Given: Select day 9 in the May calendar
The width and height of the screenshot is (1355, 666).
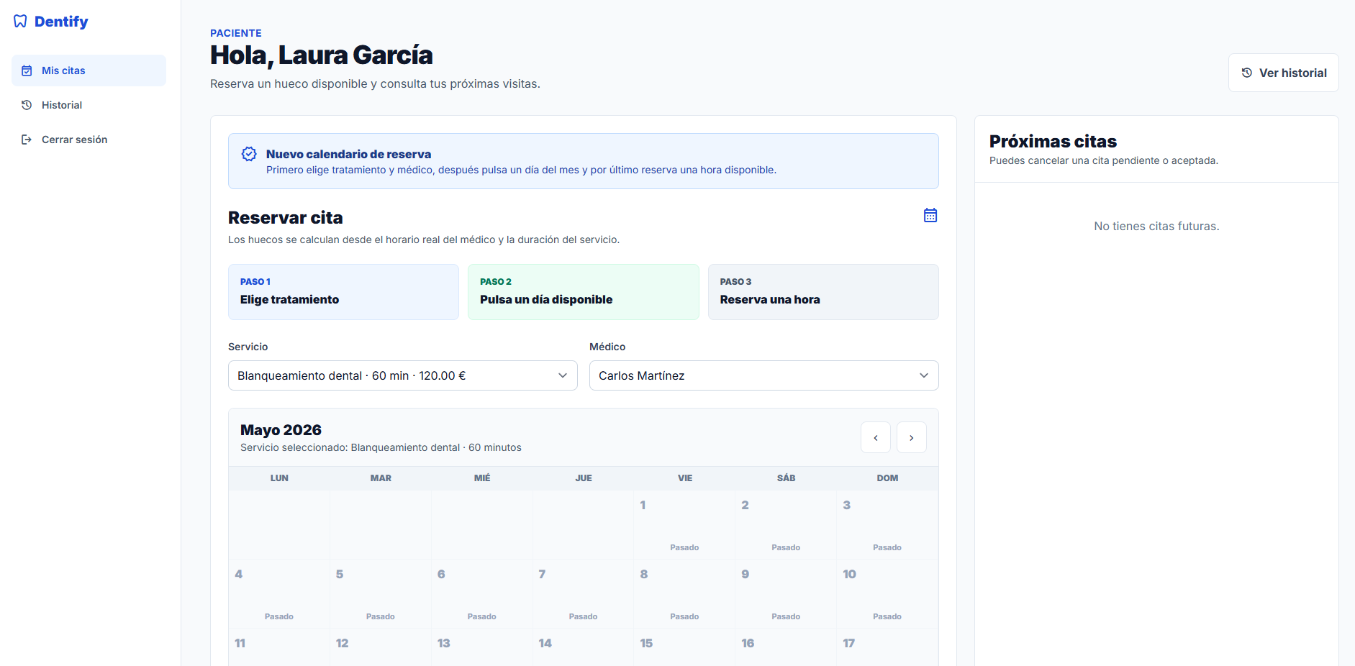Looking at the screenshot, I should click(x=786, y=594).
